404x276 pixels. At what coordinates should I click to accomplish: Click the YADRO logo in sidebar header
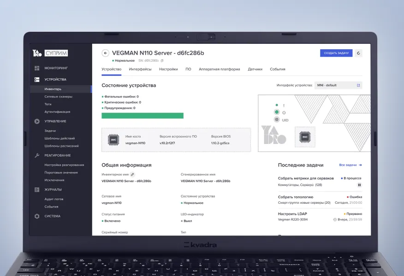[37, 53]
